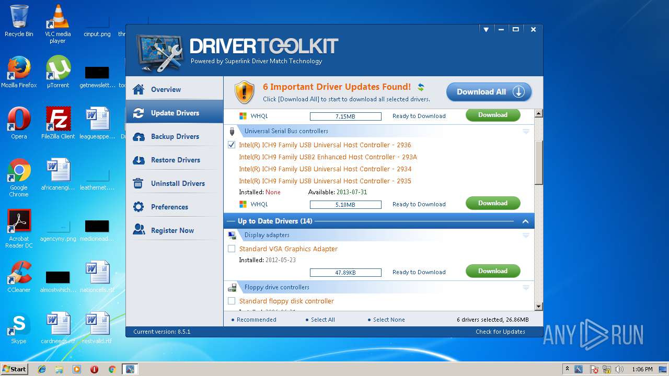669x376 pixels.
Task: Click the scroll up arrow of driver list
Action: click(539, 113)
